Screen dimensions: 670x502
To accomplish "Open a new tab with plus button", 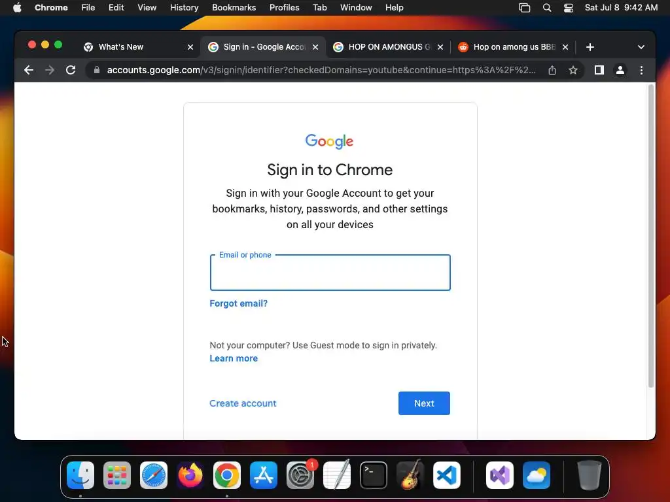I will click(590, 47).
